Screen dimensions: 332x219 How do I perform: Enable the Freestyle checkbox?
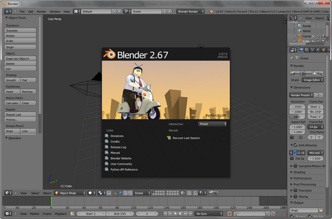(296, 191)
